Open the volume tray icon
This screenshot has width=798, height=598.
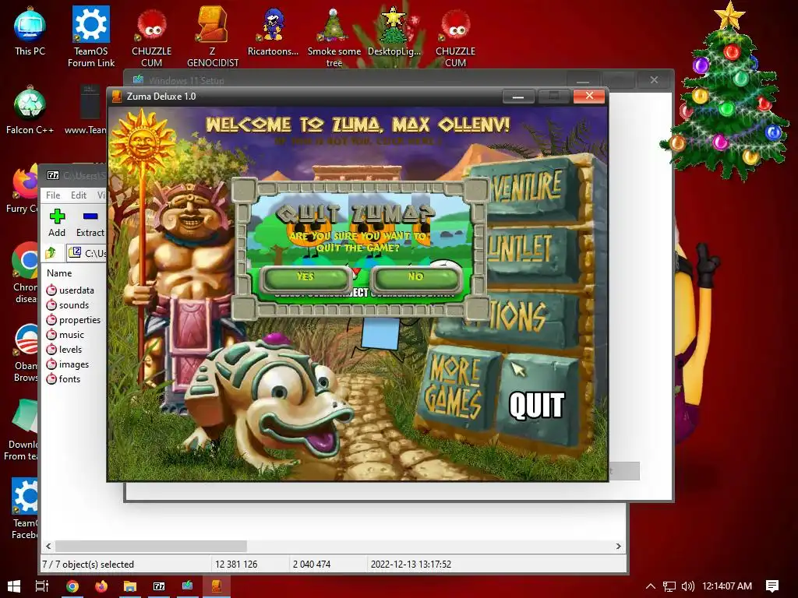pos(687,586)
